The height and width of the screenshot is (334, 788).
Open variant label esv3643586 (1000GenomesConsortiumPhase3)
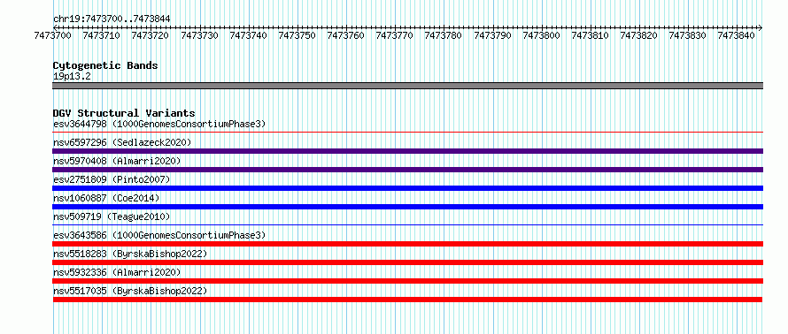pos(159,235)
